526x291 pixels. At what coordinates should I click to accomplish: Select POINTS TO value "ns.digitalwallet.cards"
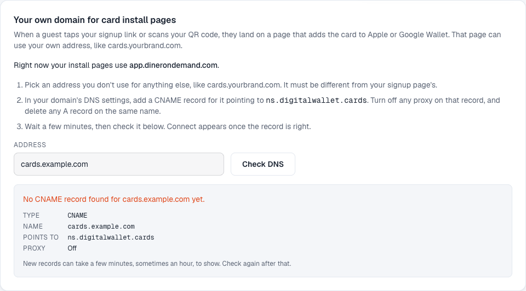111,237
